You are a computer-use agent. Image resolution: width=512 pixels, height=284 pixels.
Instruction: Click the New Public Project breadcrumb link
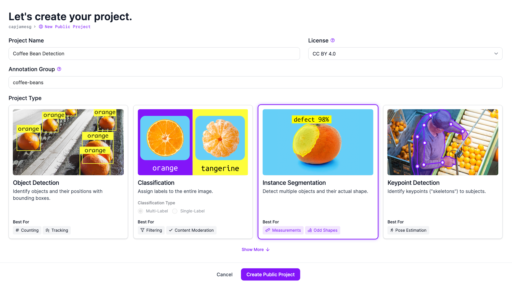(x=68, y=27)
